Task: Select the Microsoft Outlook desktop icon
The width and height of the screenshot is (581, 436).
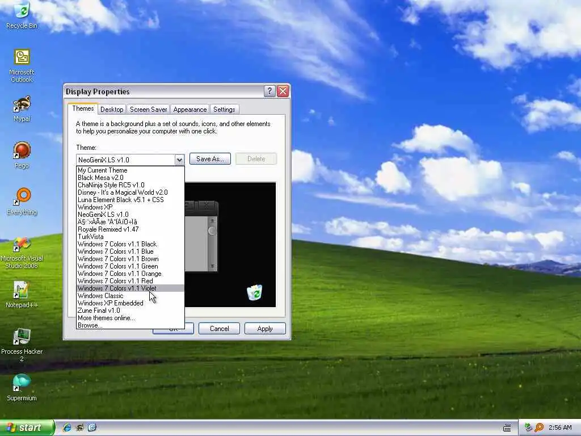Action: tap(22, 66)
